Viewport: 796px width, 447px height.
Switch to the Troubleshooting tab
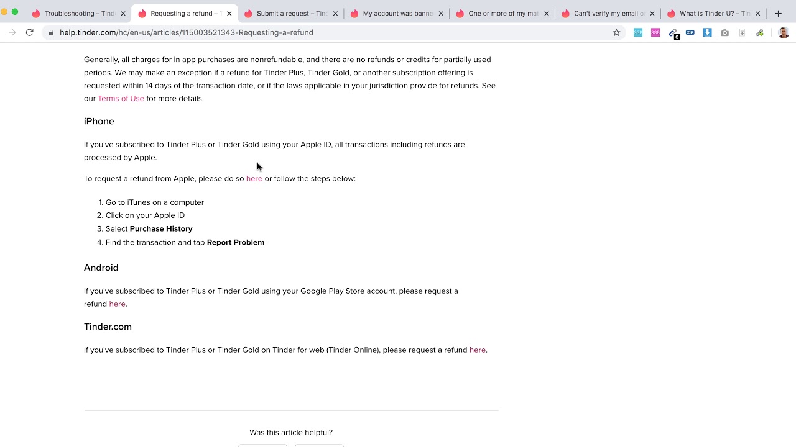point(78,13)
